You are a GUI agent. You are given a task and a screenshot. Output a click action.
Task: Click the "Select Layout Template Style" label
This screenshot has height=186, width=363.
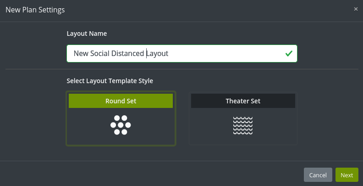tap(110, 81)
